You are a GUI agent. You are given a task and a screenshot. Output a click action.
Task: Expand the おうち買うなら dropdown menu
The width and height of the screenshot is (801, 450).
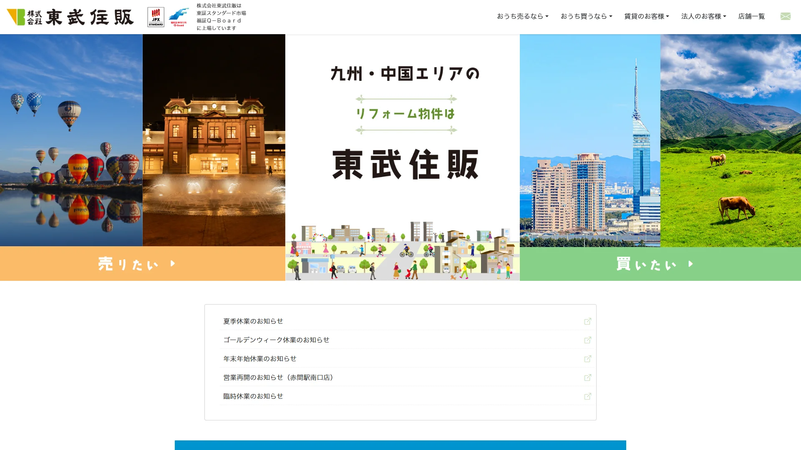(x=586, y=16)
